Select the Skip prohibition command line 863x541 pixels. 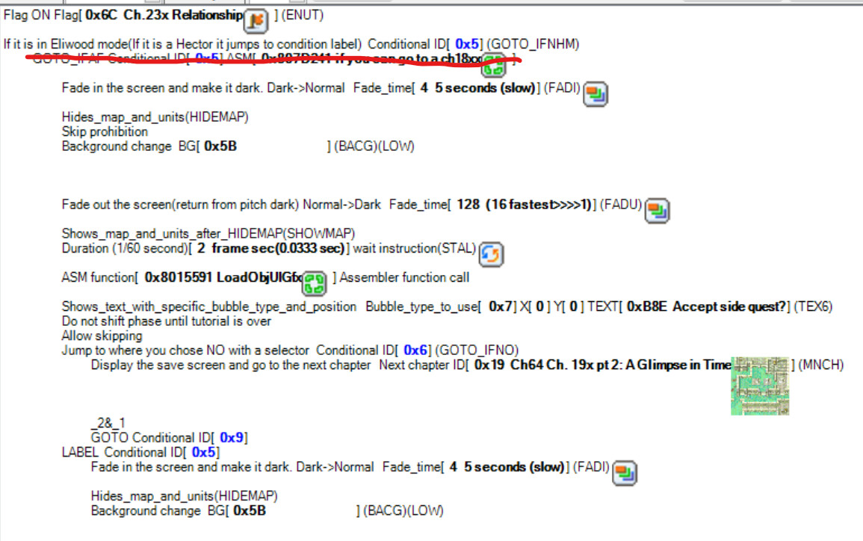[x=105, y=132]
